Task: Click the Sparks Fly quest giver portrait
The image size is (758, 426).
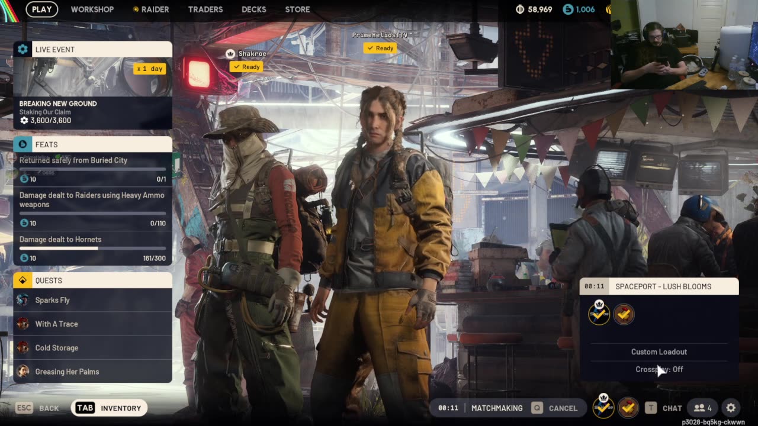Action: [x=23, y=300]
